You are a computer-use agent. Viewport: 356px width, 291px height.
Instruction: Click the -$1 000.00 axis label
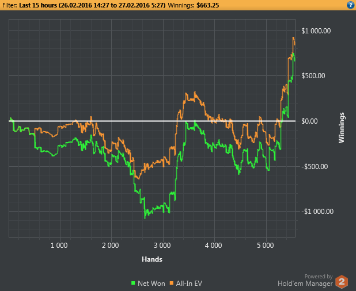pos(317,212)
